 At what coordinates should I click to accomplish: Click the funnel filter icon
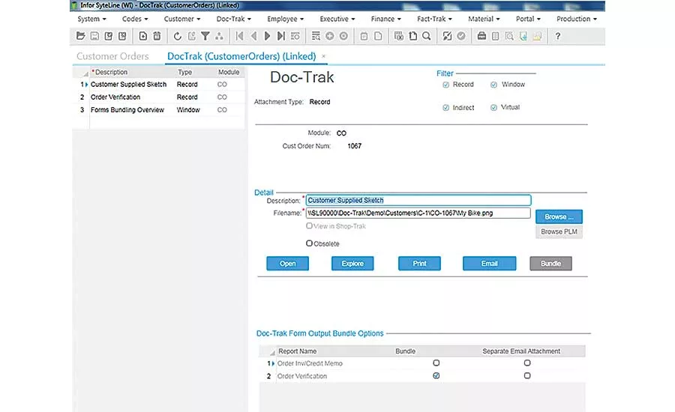point(205,36)
